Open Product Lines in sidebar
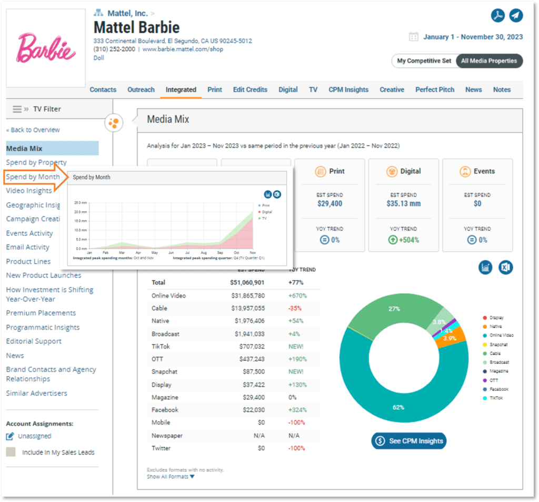 (28, 261)
